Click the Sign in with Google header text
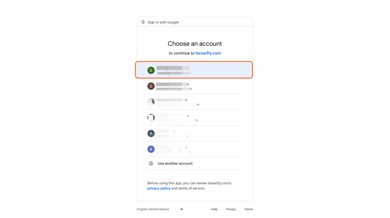 click(x=163, y=22)
